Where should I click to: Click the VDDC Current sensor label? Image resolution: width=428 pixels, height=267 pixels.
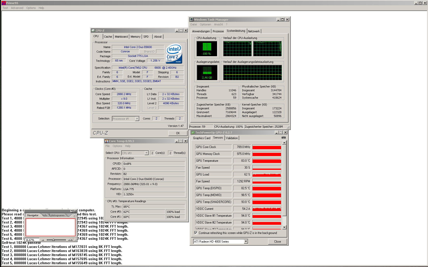click(213, 209)
